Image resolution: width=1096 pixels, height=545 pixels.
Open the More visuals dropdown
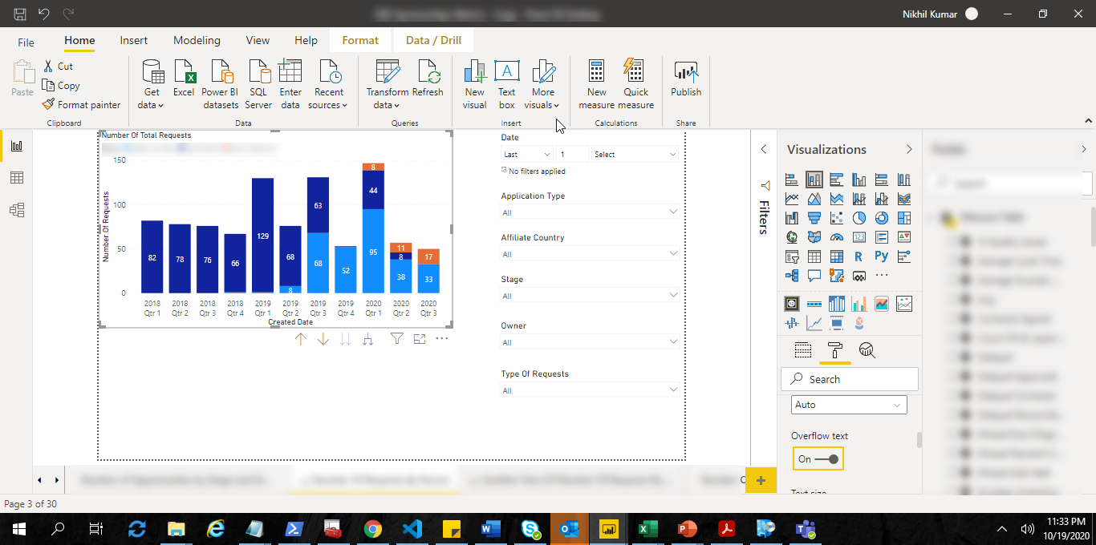542,84
